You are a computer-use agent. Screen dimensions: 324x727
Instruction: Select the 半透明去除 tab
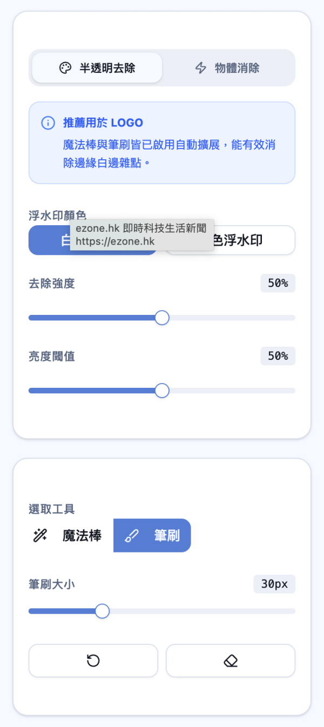pyautogui.click(x=97, y=68)
